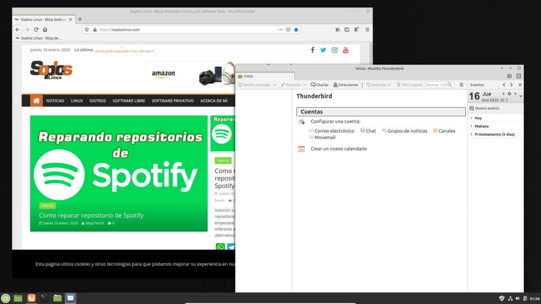
Task: Open Direcciones address book
Action: (x=346, y=85)
